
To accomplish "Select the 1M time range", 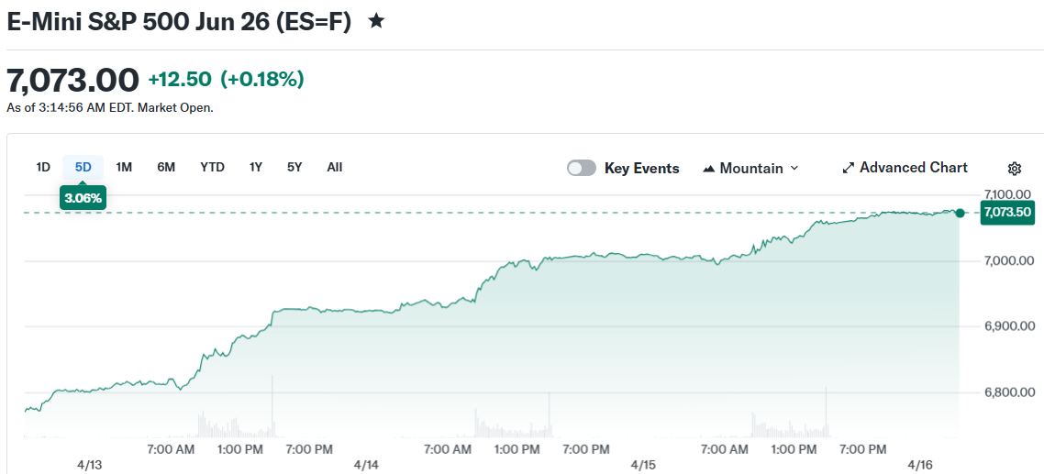I will point(124,167).
